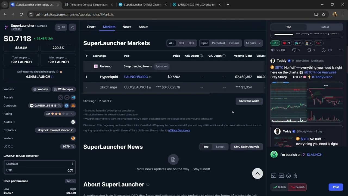This screenshot has height=196, width=348.
Task: Select Top in SuperLauncher News
Action: point(206,147)
